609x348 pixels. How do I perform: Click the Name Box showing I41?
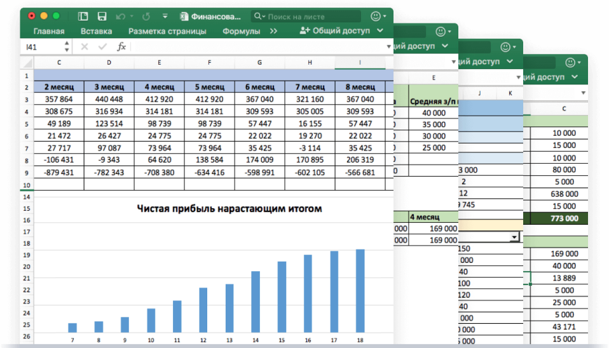pos(41,47)
